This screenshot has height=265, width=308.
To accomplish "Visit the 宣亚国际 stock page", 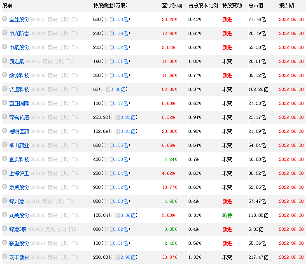I will [x=19, y=103].
